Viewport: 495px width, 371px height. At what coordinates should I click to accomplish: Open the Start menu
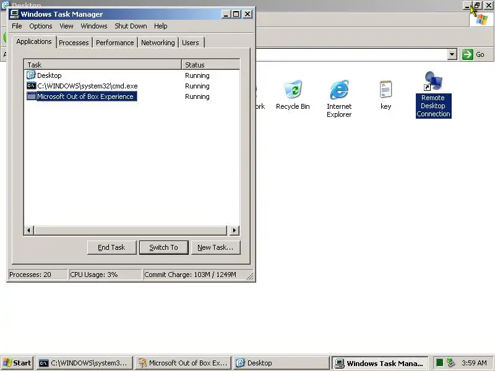[x=18, y=363]
